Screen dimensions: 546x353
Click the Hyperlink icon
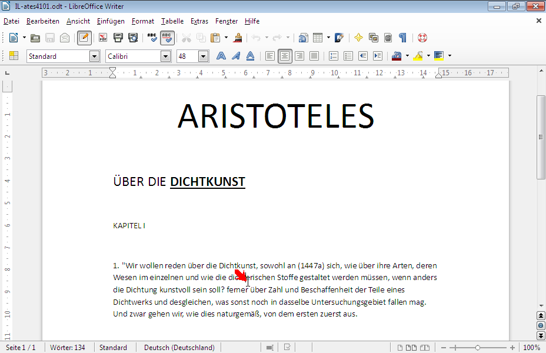[303, 38]
